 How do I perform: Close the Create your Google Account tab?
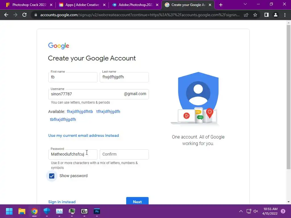pyautogui.click(x=210, y=5)
